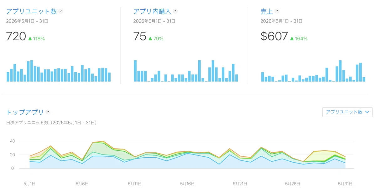Open the アプリ内購入 heading link
This screenshot has width=376, height=192.
pos(152,11)
